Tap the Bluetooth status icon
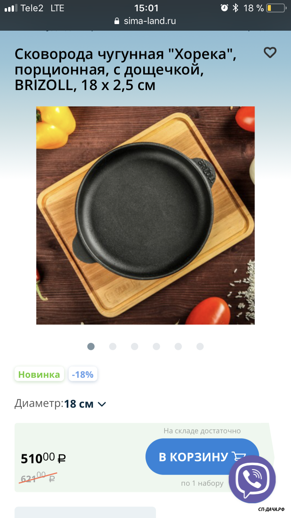 point(235,8)
